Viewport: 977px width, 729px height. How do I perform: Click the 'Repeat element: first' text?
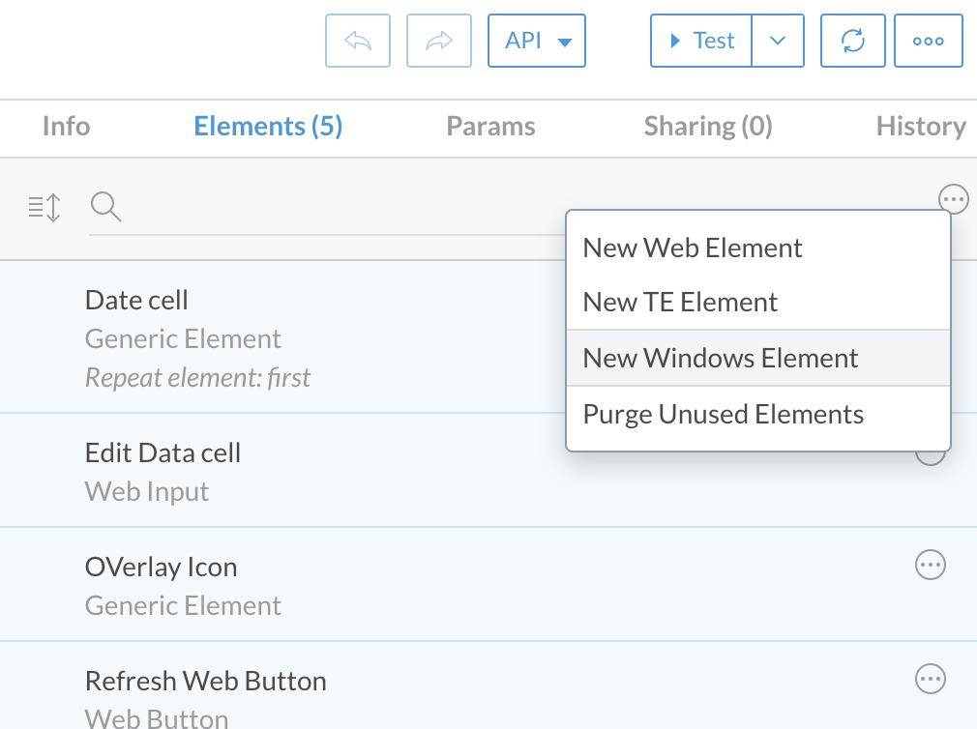[197, 377]
